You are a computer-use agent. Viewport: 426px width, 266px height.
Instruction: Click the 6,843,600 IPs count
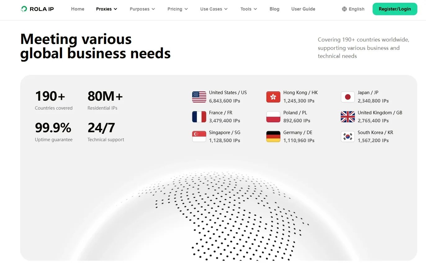[x=225, y=101]
